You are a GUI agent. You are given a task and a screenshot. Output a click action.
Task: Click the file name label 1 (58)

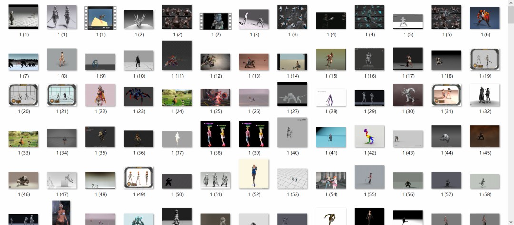point(484,195)
